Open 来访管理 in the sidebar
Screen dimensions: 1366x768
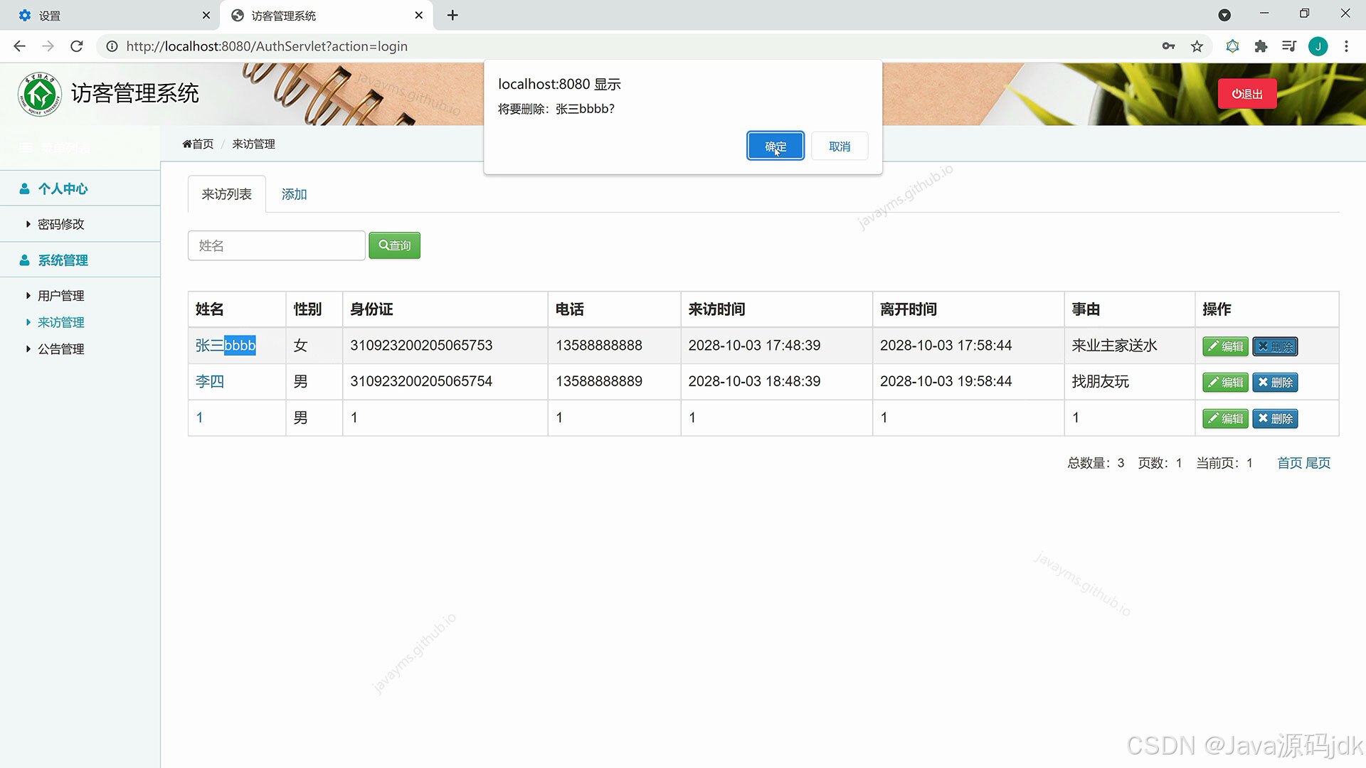coord(60,322)
